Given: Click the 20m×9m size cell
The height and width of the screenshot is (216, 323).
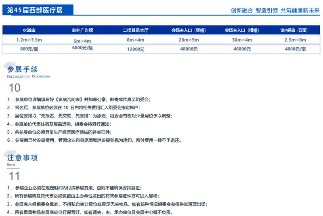Looking at the screenshot, I should click(x=188, y=40).
